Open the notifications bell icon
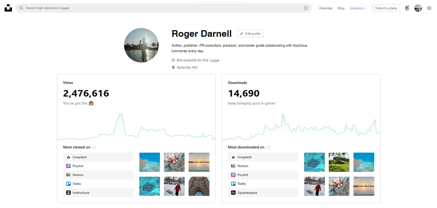 click(407, 8)
